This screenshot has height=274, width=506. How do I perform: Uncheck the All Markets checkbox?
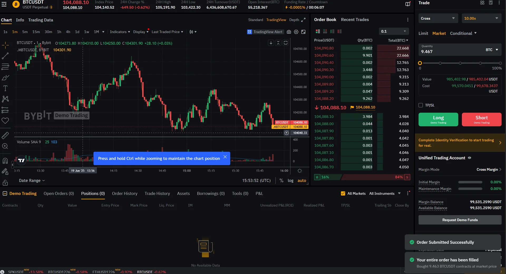[343, 194]
